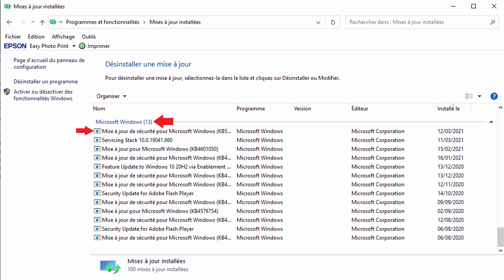
Task: Click icon of update KB4601050 row
Action: pos(98,149)
